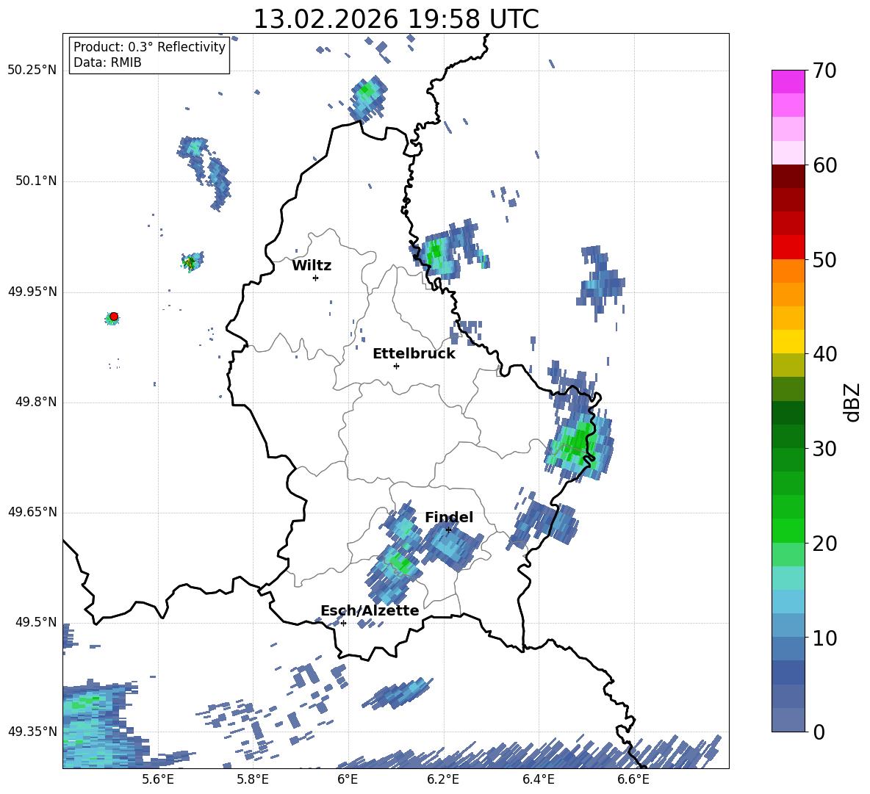Click the dBZ colorbar label

click(x=851, y=402)
